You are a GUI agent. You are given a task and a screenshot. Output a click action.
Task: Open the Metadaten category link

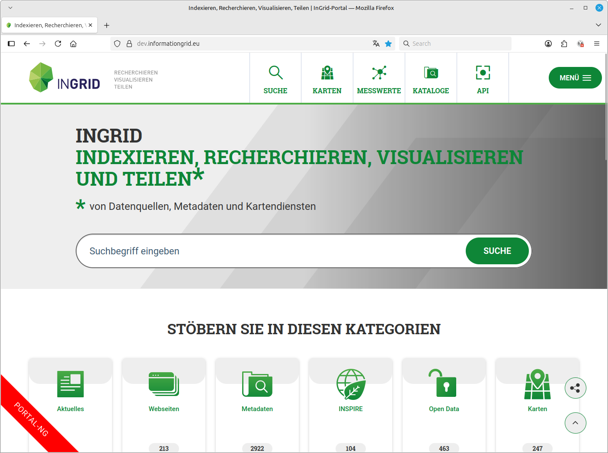tap(257, 409)
